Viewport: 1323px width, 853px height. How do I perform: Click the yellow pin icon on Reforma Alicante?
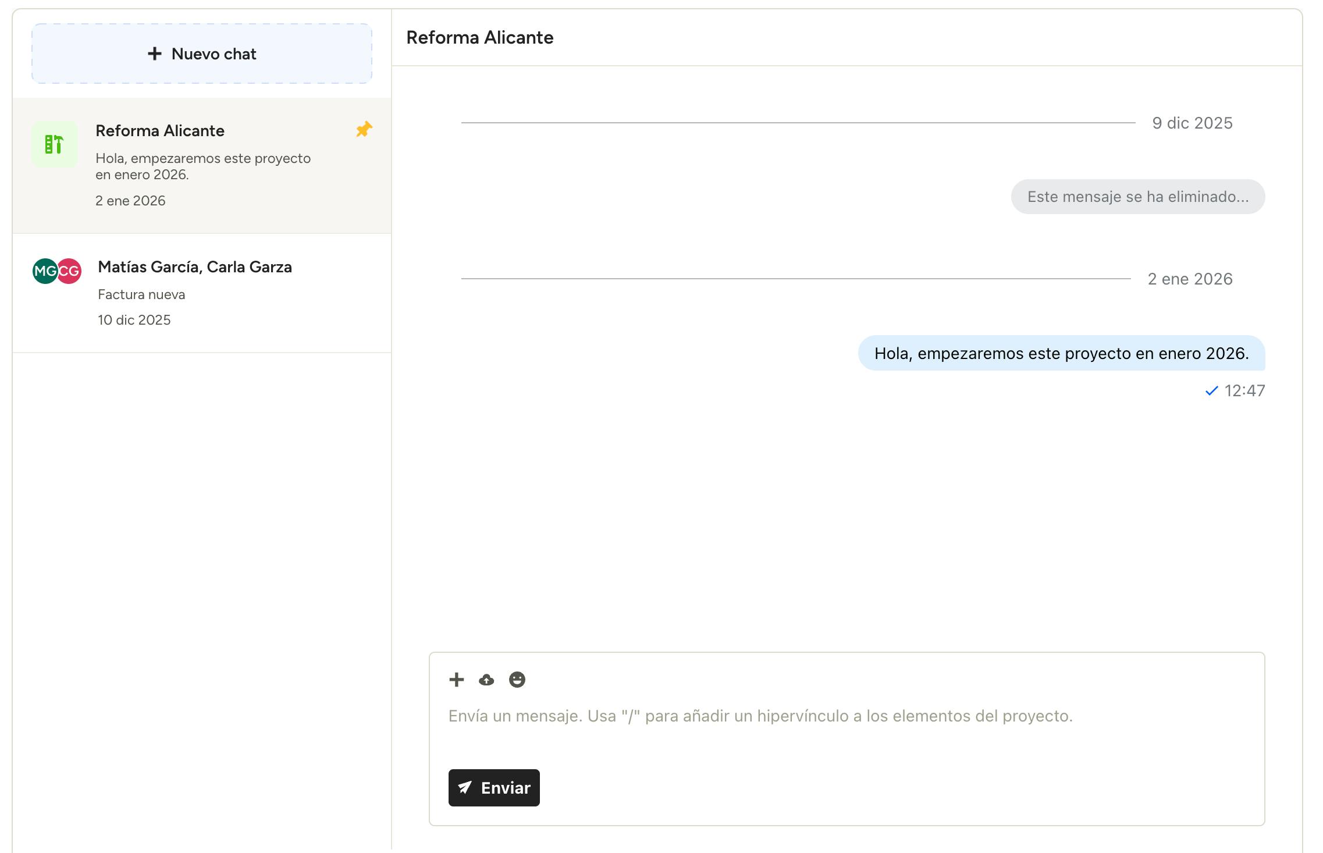(x=364, y=129)
